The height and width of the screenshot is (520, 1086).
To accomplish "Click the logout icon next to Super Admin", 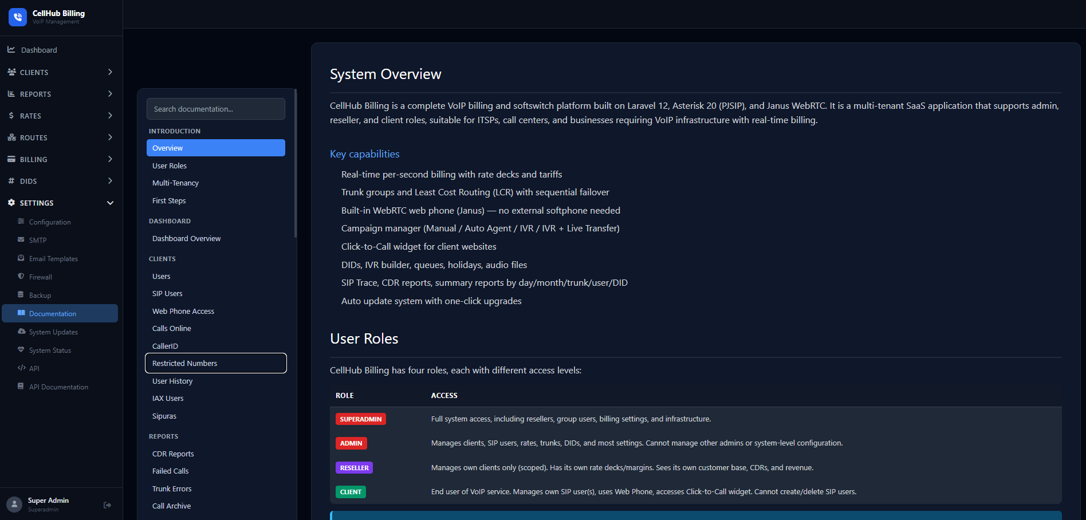I will pos(107,505).
